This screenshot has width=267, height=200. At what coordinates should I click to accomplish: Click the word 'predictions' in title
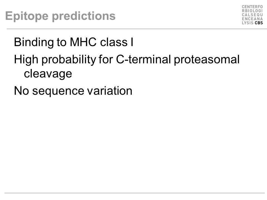tap(84, 16)
